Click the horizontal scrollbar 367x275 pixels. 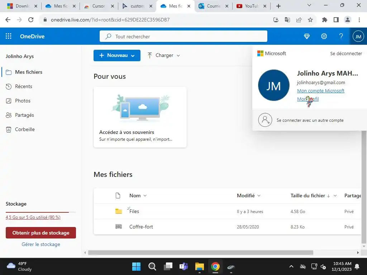pos(200,252)
